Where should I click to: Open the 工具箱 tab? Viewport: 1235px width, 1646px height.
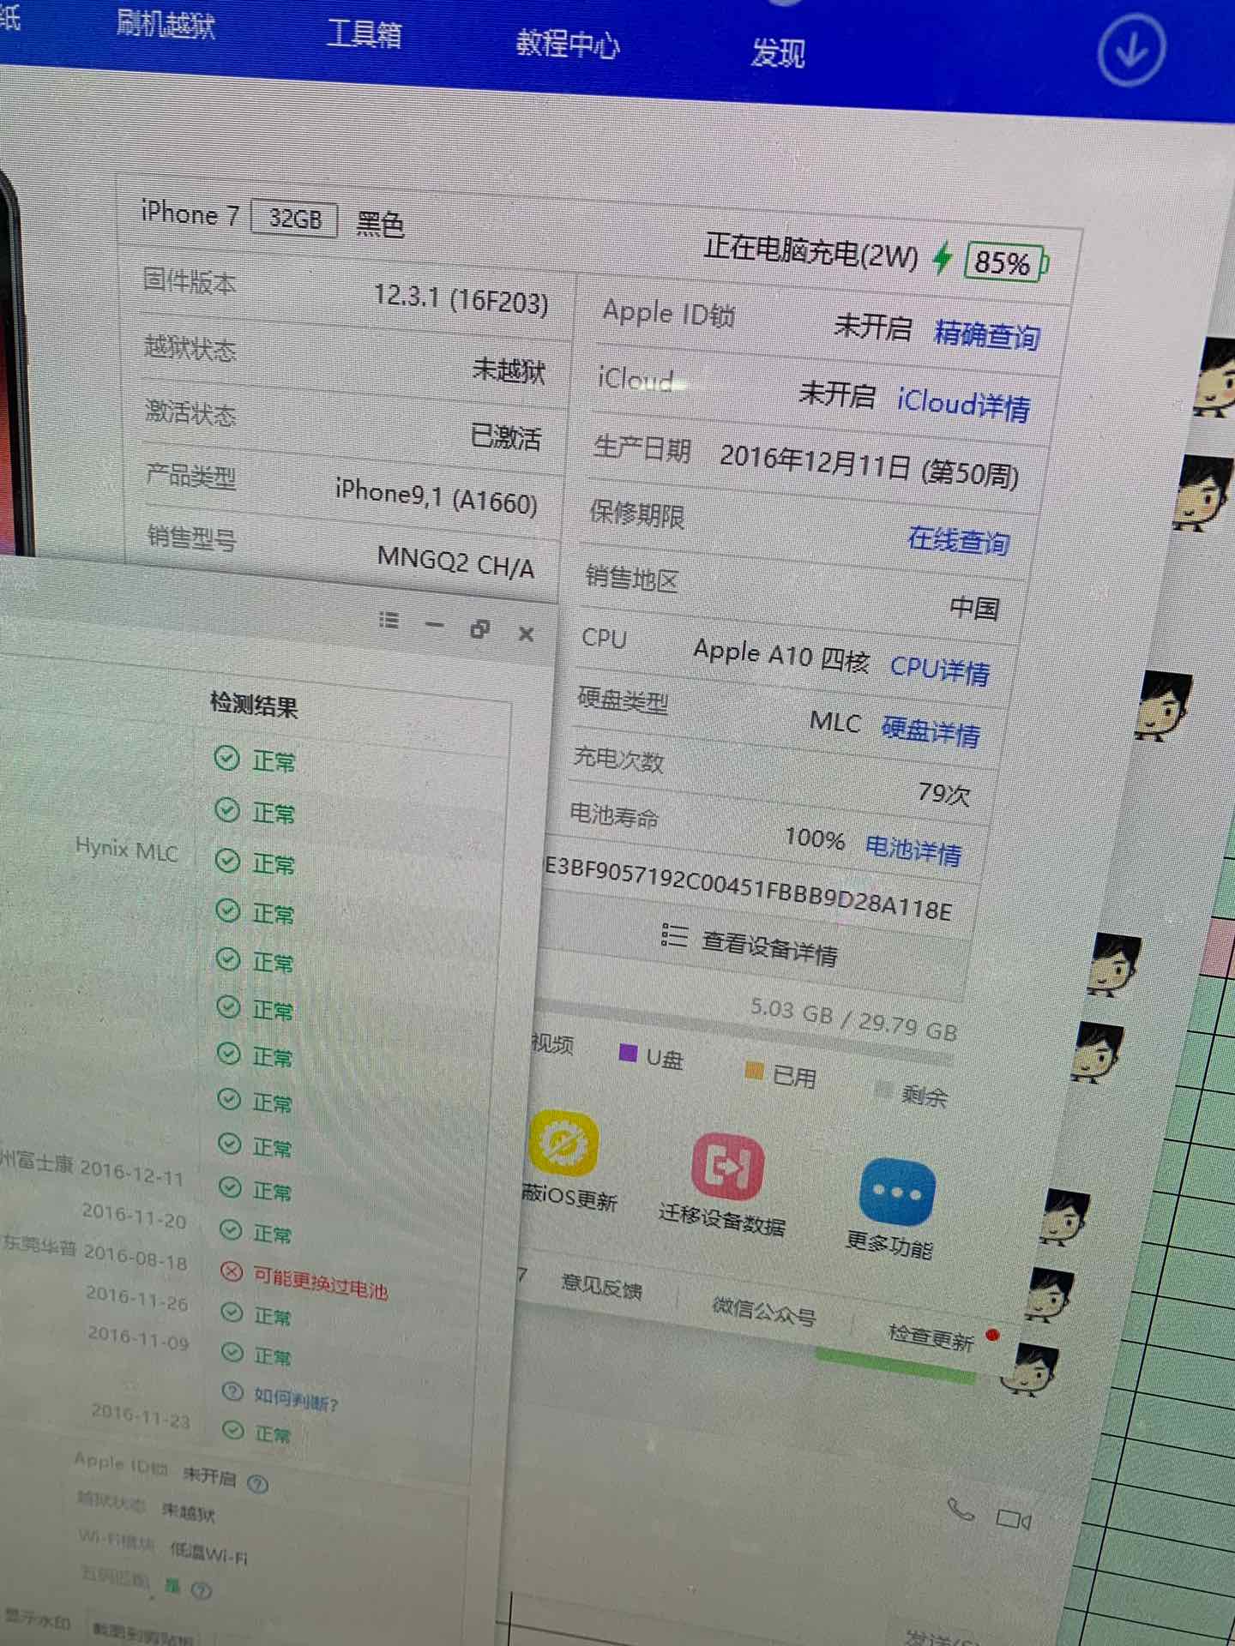pos(364,33)
